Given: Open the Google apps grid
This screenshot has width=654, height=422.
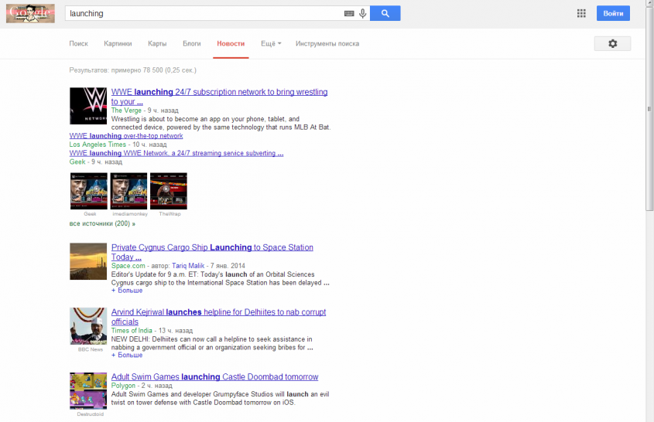Looking at the screenshot, I should pos(581,13).
